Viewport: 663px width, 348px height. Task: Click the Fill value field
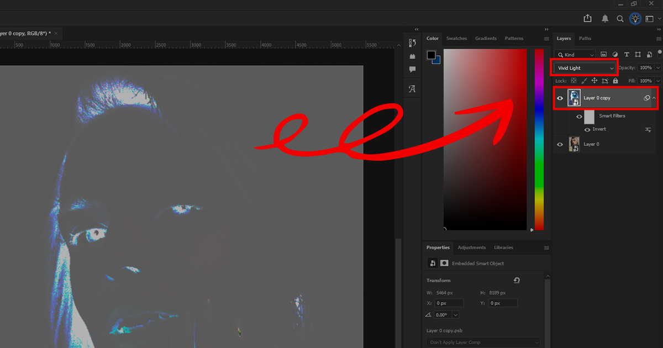645,81
